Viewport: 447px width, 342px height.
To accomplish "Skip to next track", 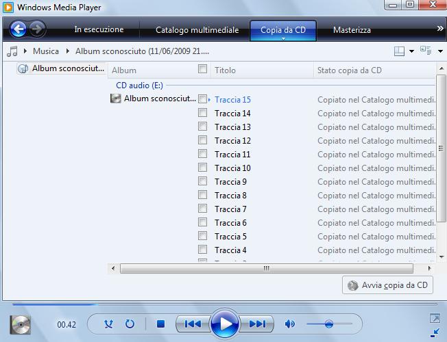I will point(256,324).
